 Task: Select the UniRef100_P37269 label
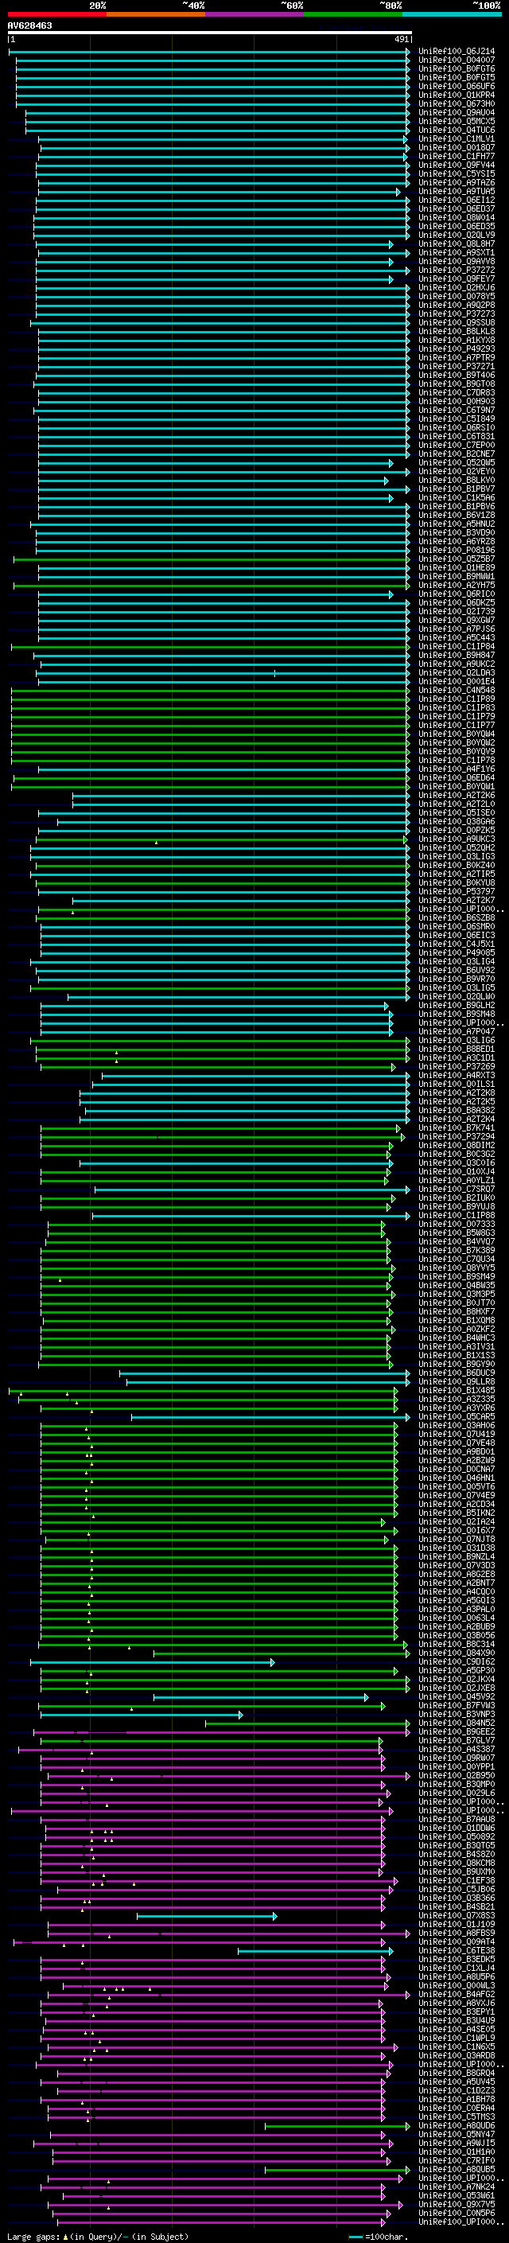pos(457,1067)
